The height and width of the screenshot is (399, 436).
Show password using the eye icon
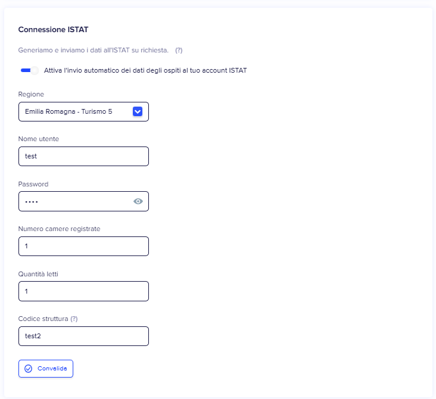[138, 201]
